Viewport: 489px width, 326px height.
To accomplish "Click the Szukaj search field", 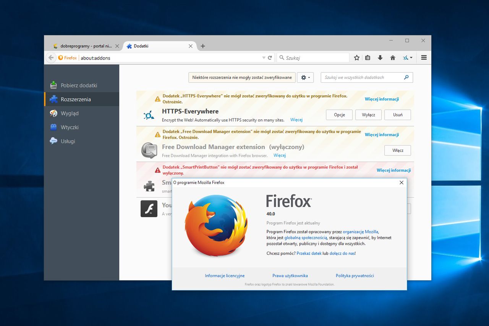I will click(x=313, y=58).
